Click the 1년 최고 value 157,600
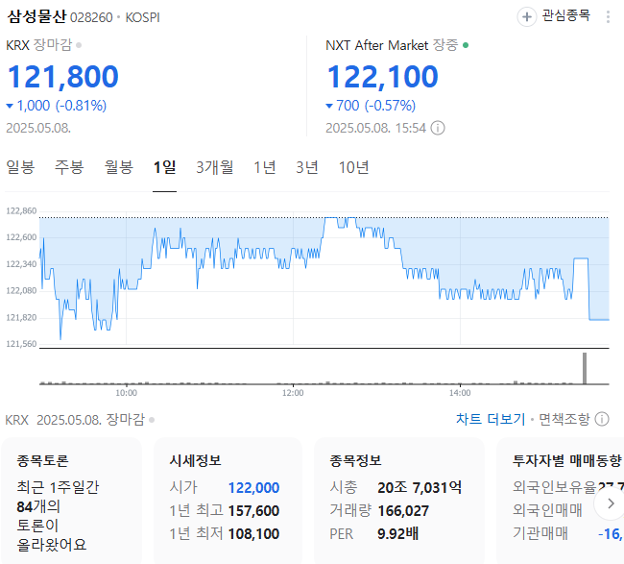The image size is (624, 564). click(253, 510)
